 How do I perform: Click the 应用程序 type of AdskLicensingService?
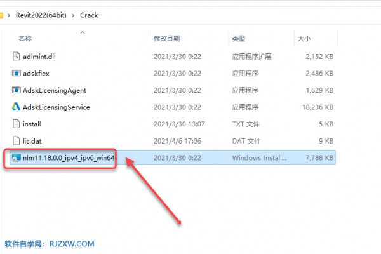[x=245, y=107]
